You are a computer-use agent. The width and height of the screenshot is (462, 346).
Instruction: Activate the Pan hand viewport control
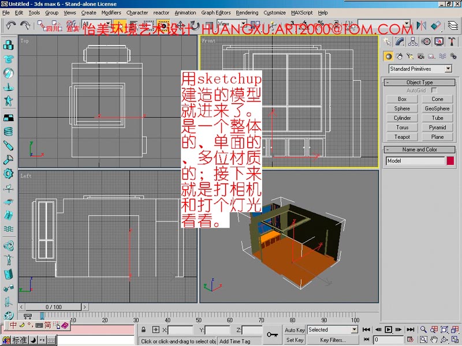click(434, 340)
